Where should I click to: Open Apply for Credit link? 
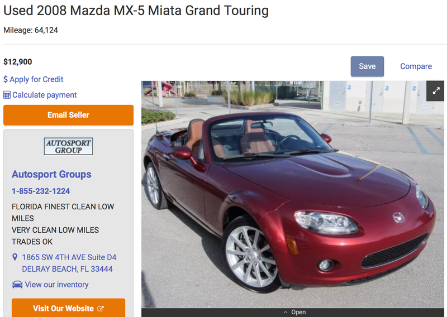coord(36,79)
